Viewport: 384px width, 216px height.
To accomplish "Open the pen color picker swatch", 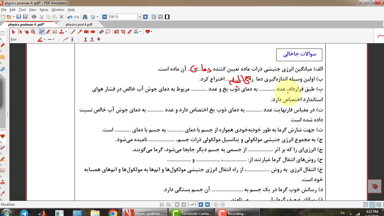I will [x=40, y=39].
